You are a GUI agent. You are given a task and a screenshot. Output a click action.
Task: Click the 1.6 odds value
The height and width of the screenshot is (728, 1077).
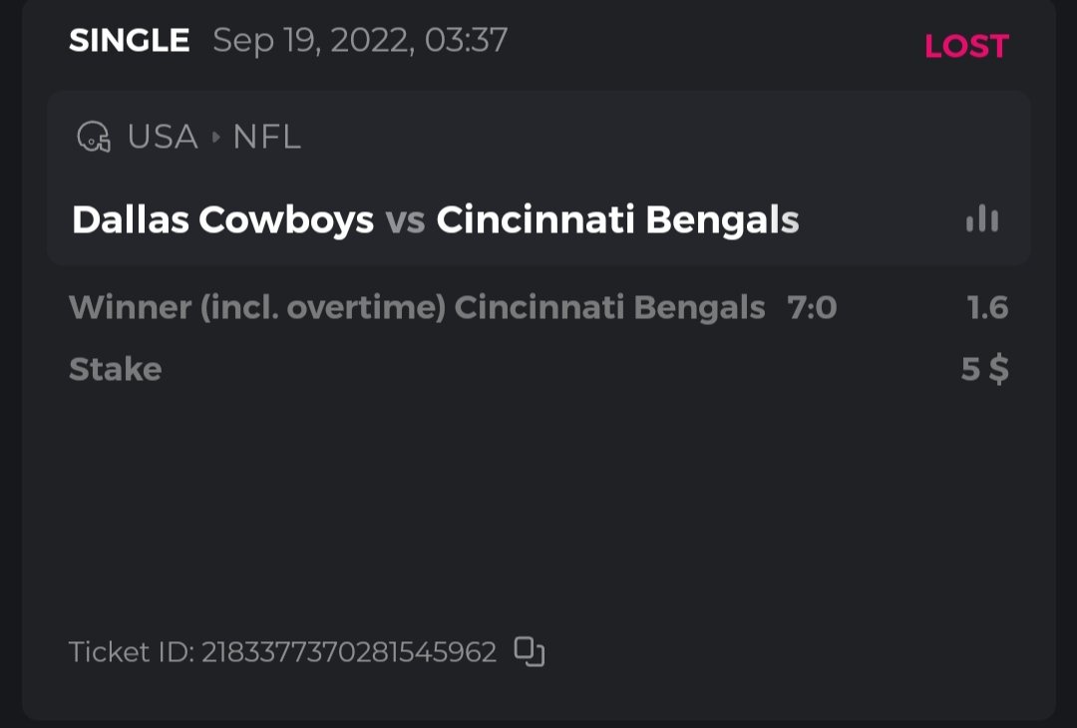point(987,308)
